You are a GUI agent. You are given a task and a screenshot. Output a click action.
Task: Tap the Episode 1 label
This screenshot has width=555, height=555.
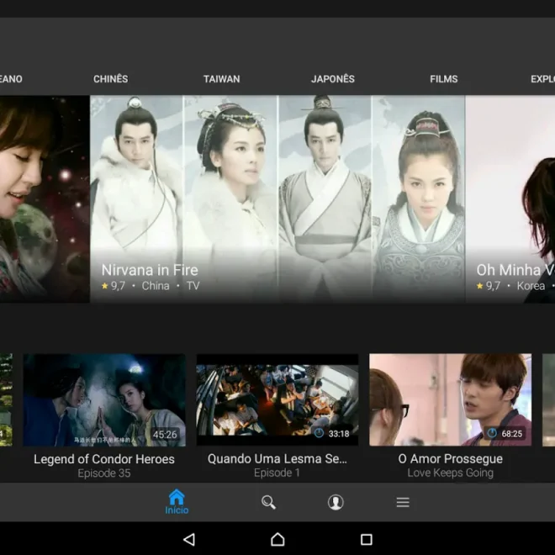[277, 473]
